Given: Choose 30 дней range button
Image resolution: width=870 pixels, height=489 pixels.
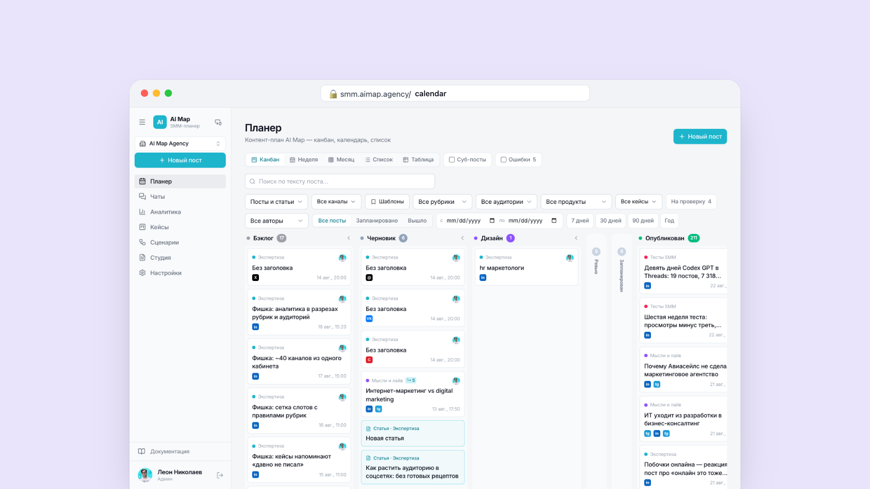Looking at the screenshot, I should coord(611,220).
